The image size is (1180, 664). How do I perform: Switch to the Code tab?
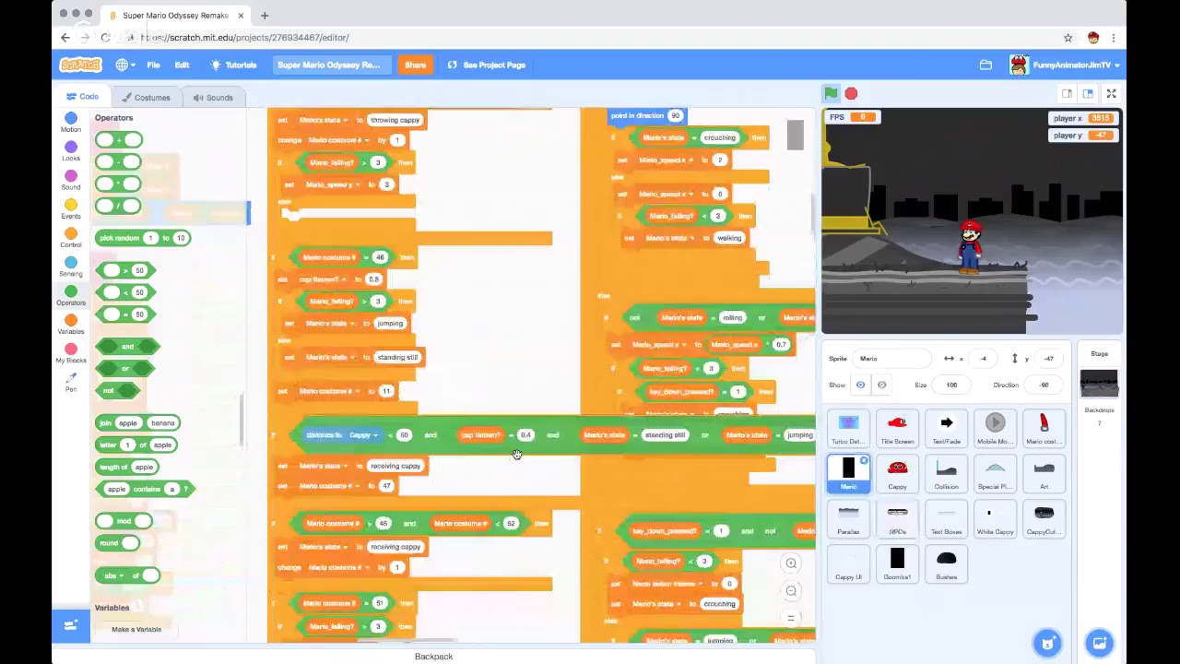click(81, 97)
